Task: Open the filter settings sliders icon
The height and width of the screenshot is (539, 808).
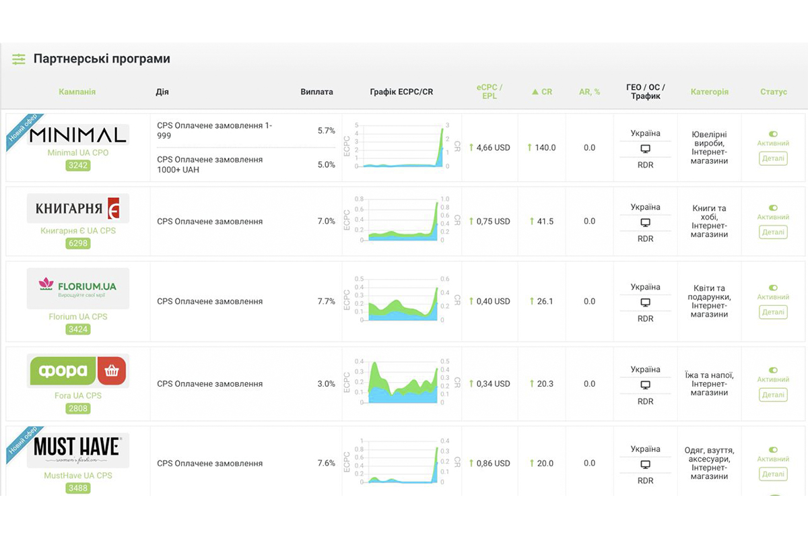Action: tap(19, 59)
